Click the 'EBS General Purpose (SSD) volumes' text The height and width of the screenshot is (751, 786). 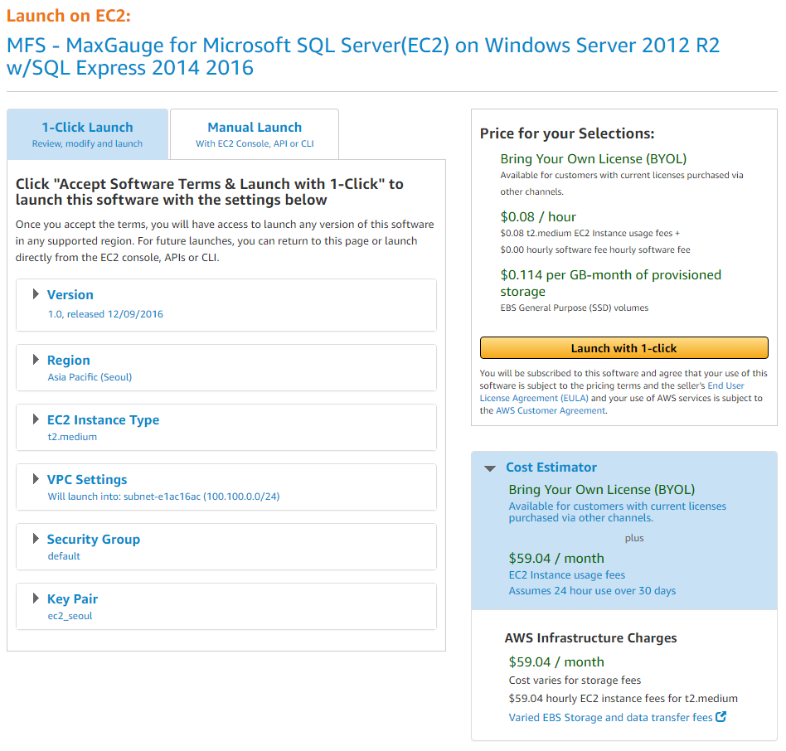(575, 308)
